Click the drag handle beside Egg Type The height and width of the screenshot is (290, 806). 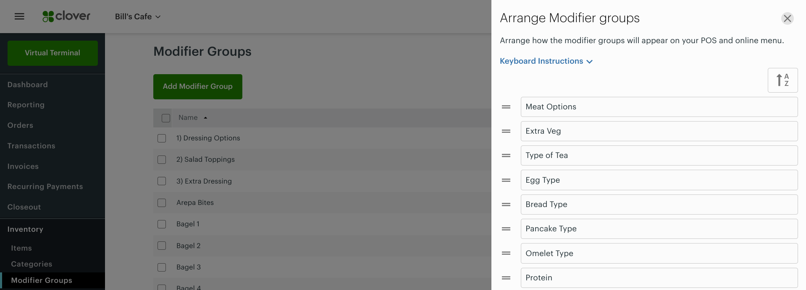[506, 180]
